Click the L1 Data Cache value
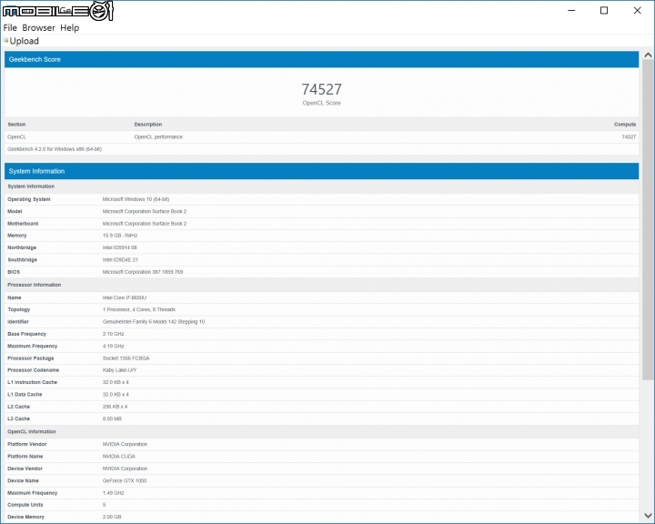655x524 pixels. click(x=116, y=395)
